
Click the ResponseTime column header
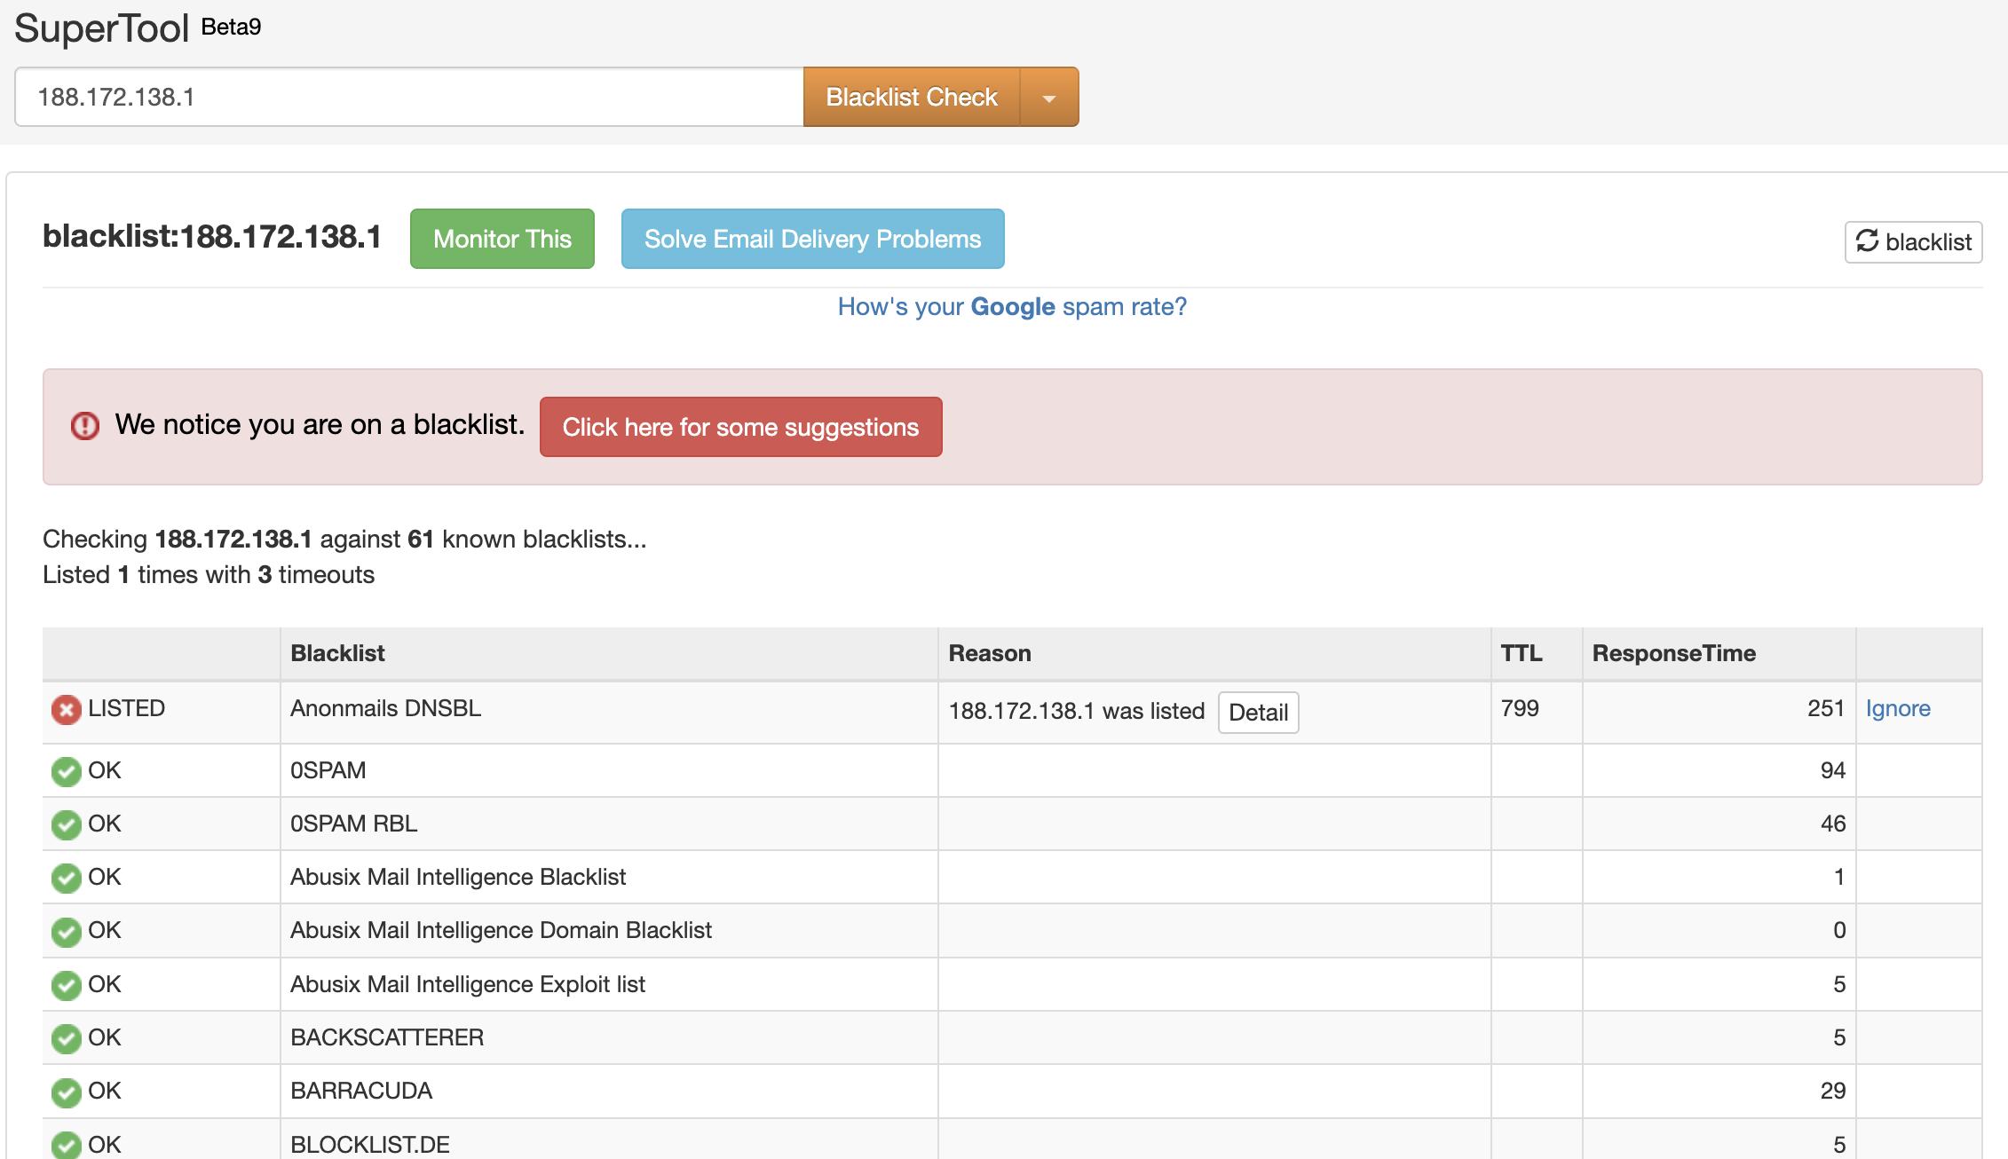(1673, 653)
